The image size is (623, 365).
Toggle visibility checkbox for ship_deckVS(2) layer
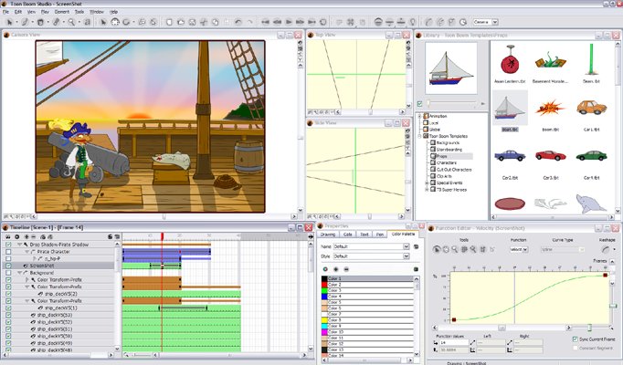(8, 294)
